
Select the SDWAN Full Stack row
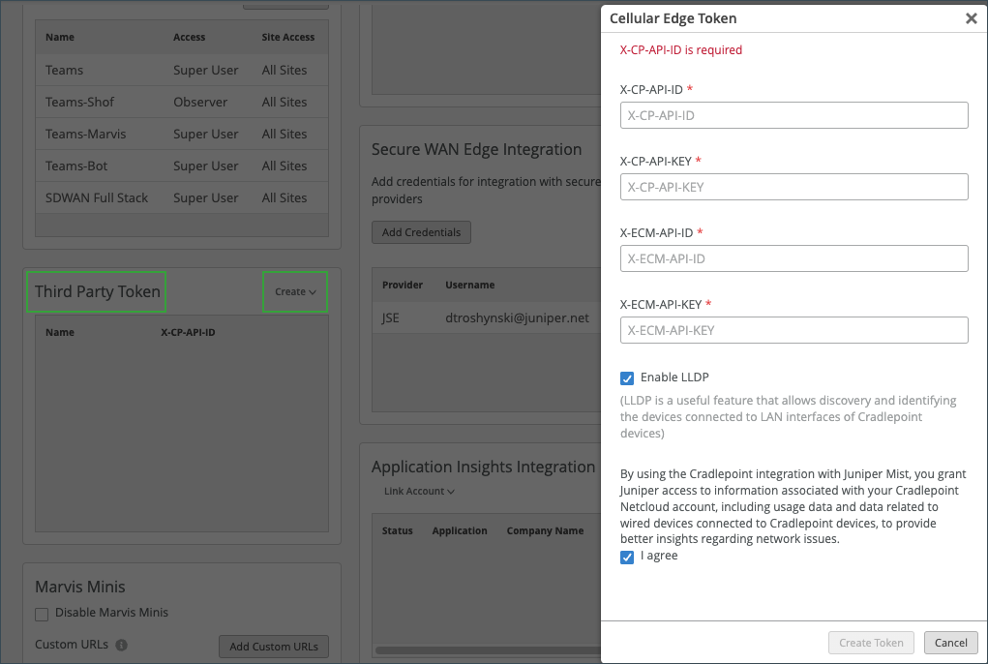182,198
